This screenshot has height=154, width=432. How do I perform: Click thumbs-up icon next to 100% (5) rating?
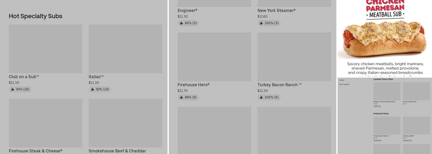click(261, 97)
